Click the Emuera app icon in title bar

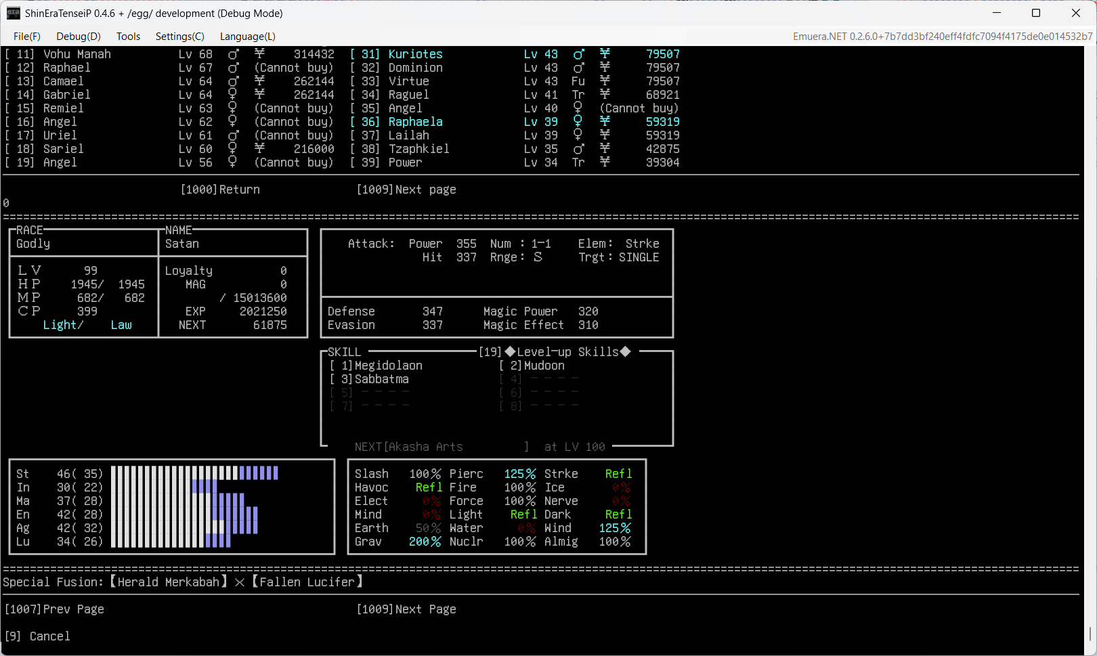click(x=14, y=14)
